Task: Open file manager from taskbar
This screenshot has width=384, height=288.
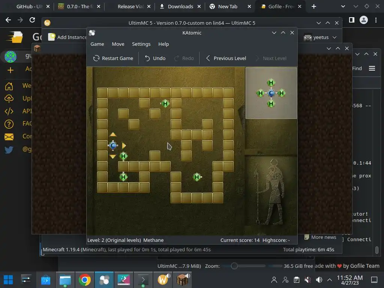Action: pyautogui.click(x=65, y=280)
